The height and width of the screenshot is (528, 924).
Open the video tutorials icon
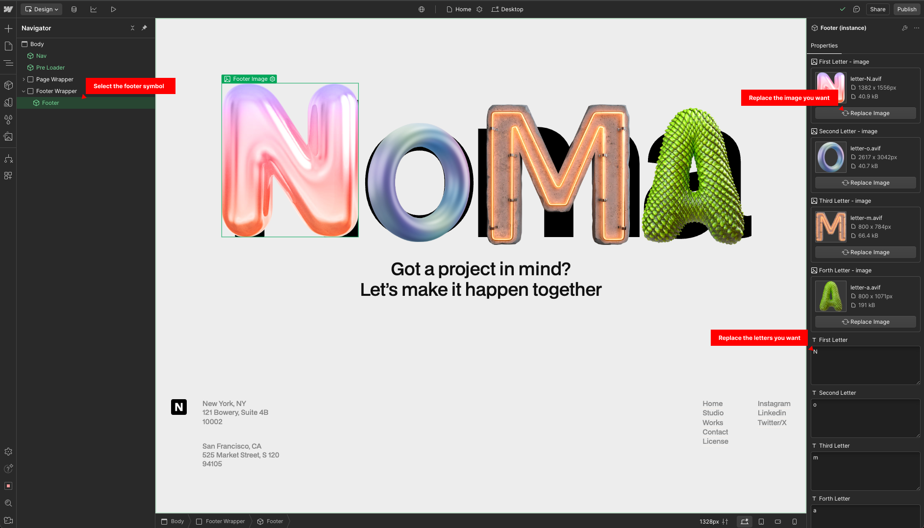(8, 520)
